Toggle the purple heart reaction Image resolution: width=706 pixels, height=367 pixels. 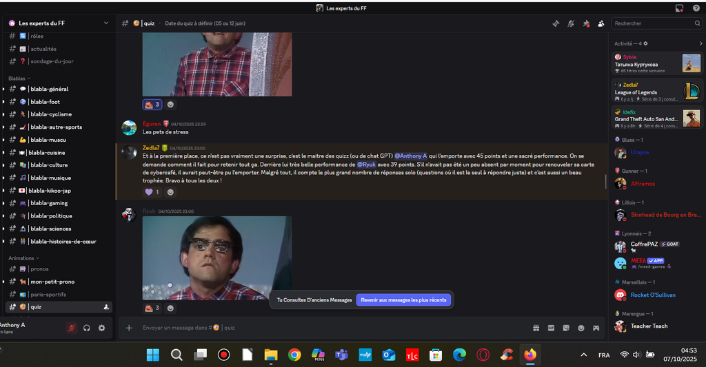(x=152, y=192)
